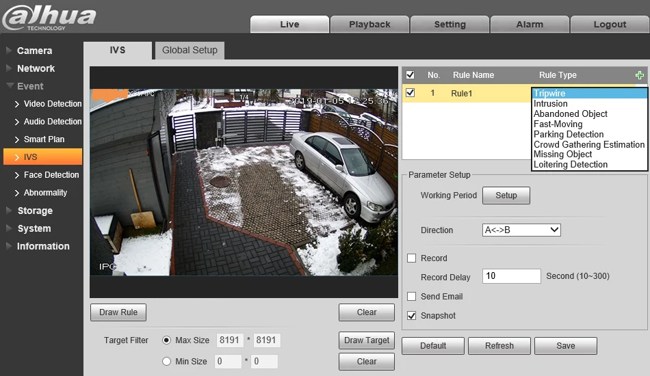
Task: Choose Crowd Gathering Estimation rule type
Action: 589,144
